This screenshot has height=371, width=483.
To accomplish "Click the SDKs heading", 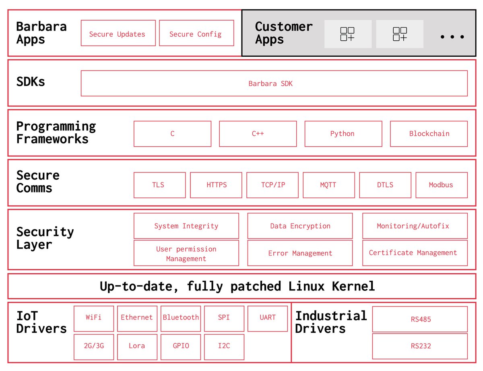I will click(31, 82).
